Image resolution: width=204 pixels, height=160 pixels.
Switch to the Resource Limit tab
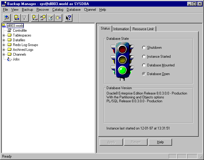click(143, 29)
